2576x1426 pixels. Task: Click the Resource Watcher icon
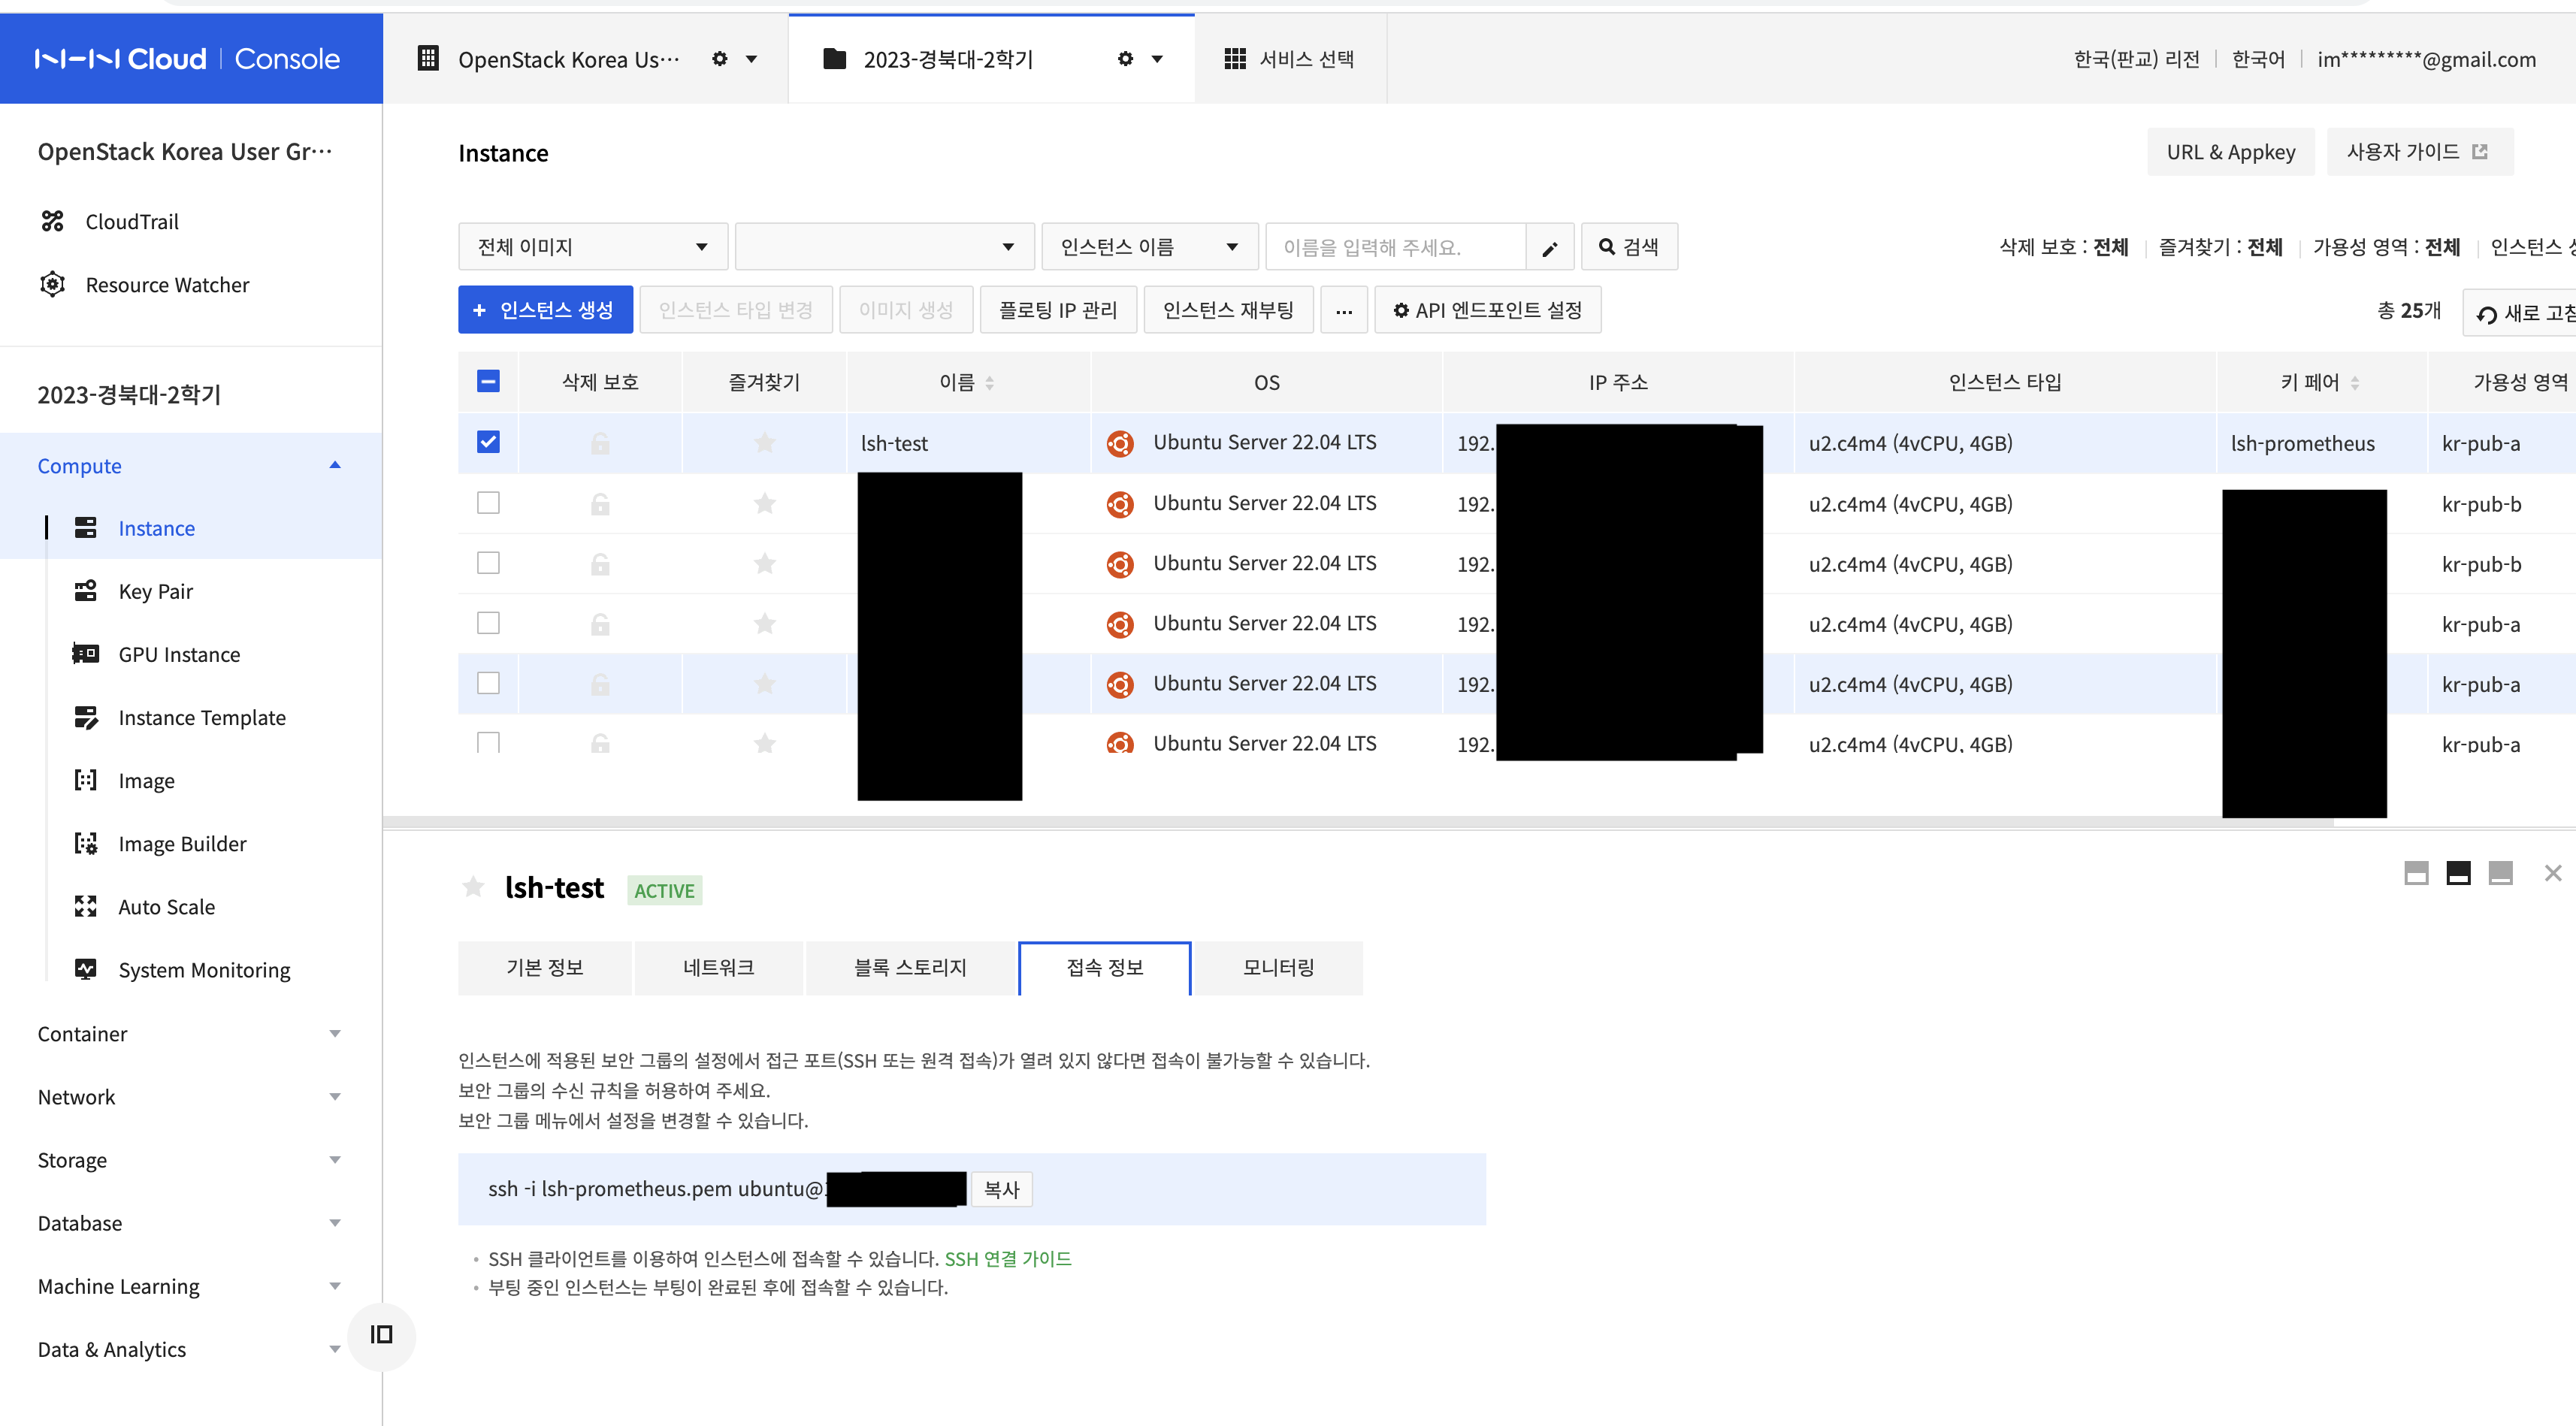pyautogui.click(x=52, y=285)
